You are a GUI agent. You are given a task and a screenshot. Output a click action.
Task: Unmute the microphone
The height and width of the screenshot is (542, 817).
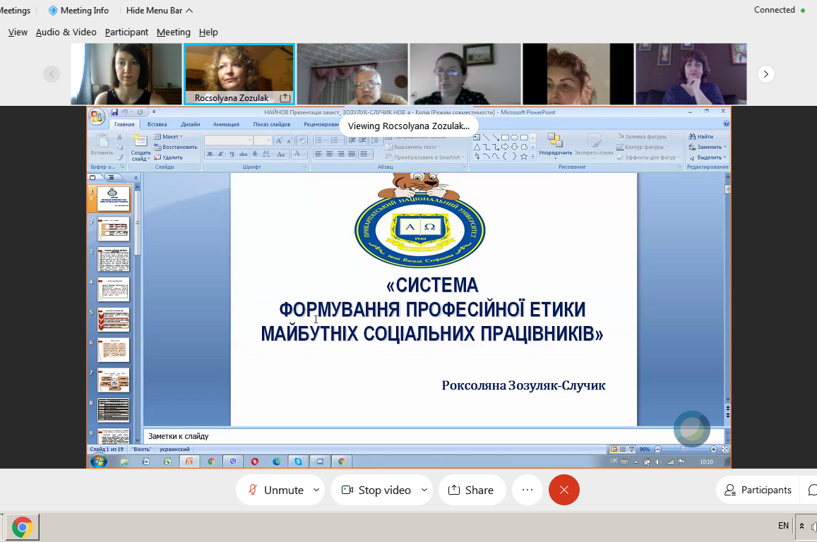click(x=275, y=490)
